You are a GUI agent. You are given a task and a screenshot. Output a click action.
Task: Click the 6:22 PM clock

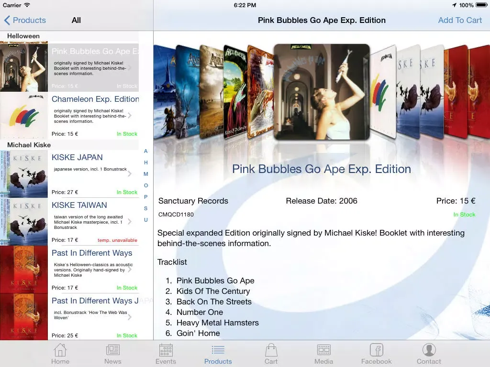click(245, 5)
